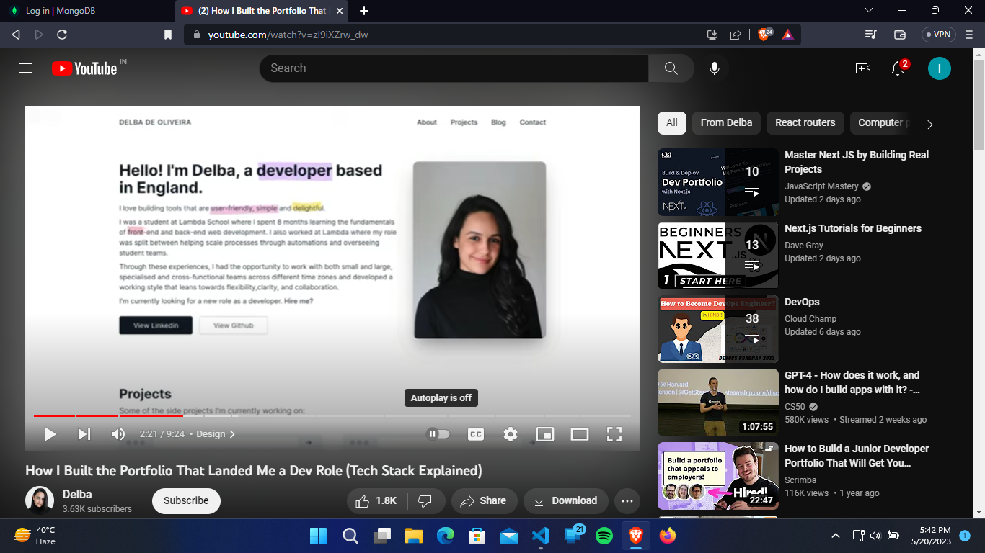
Task: Show more filter chips arrow
Action: point(929,124)
